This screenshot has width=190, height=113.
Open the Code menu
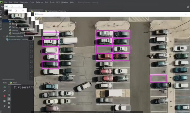pyautogui.click(x=32, y=2)
